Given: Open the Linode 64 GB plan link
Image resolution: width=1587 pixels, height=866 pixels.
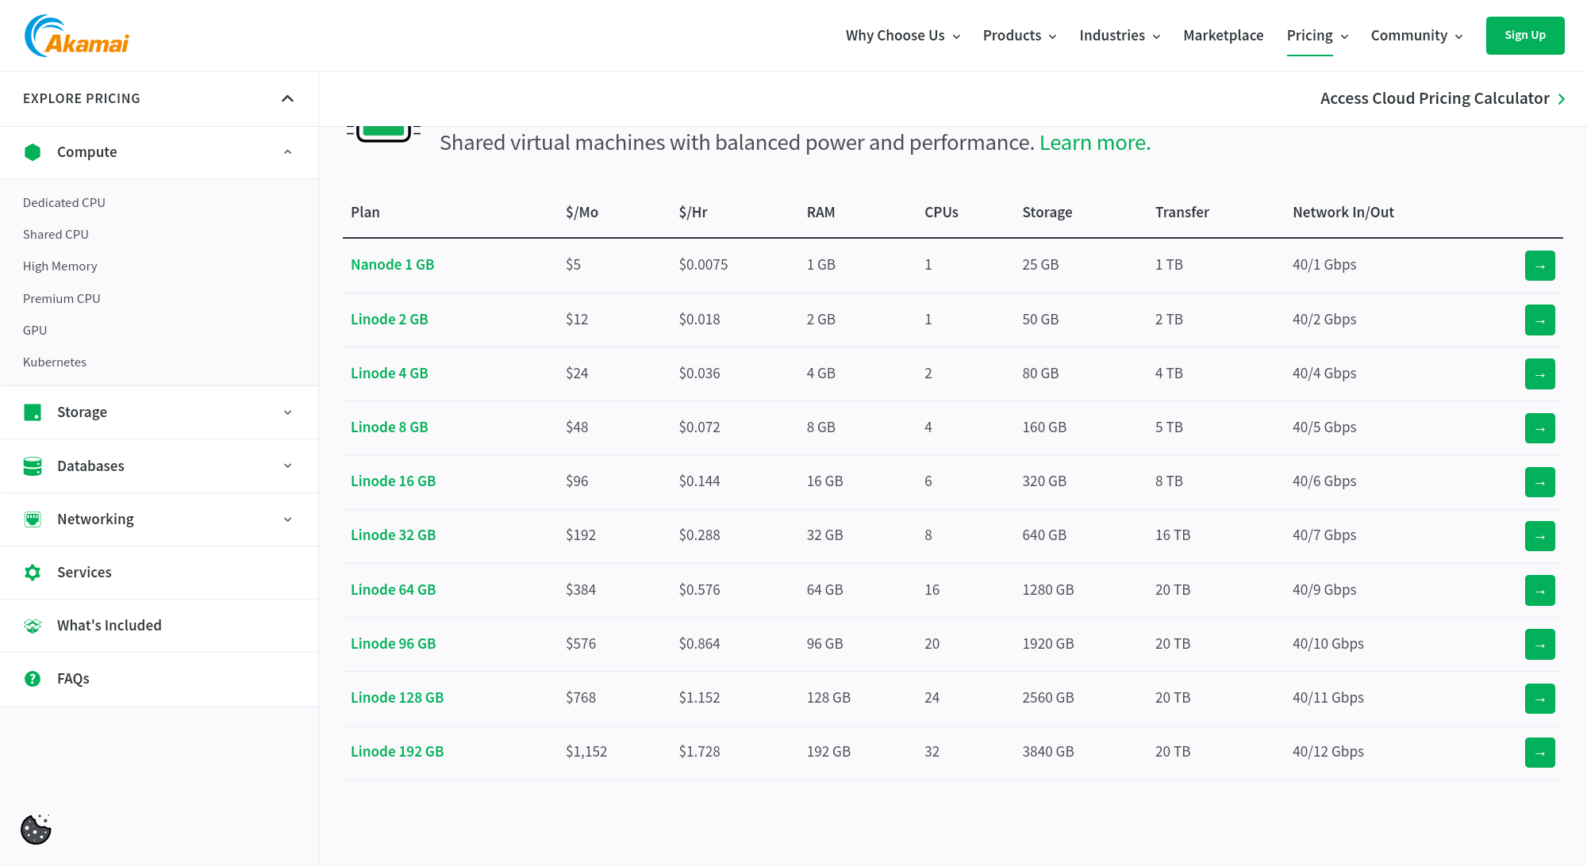Looking at the screenshot, I should click(x=394, y=590).
